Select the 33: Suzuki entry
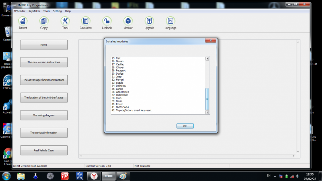Viewport: 322px width, 181px height. click(118, 83)
